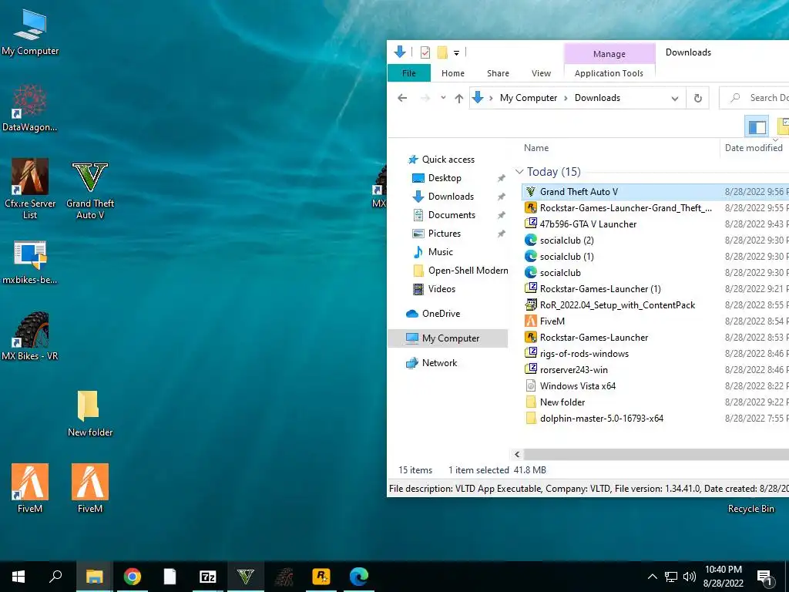Open Application Tools ribbon tab
The image size is (789, 592).
click(609, 73)
